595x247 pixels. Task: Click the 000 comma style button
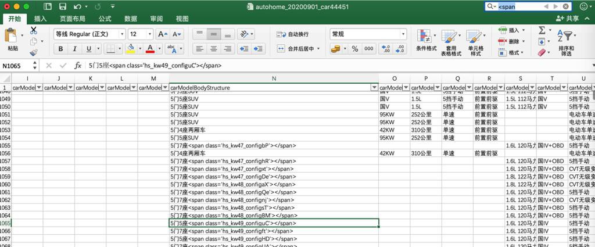[x=368, y=49]
